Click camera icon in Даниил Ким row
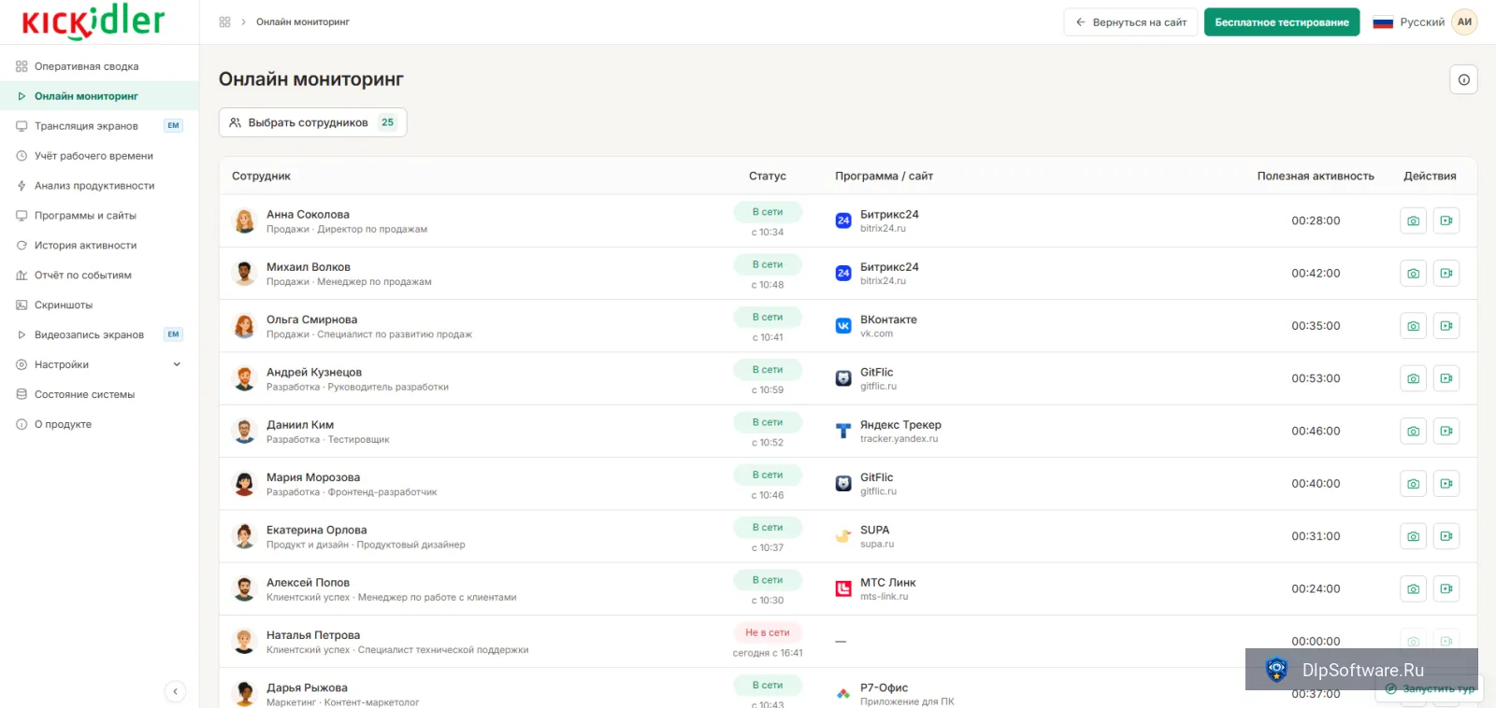This screenshot has width=1496, height=708. coord(1413,432)
